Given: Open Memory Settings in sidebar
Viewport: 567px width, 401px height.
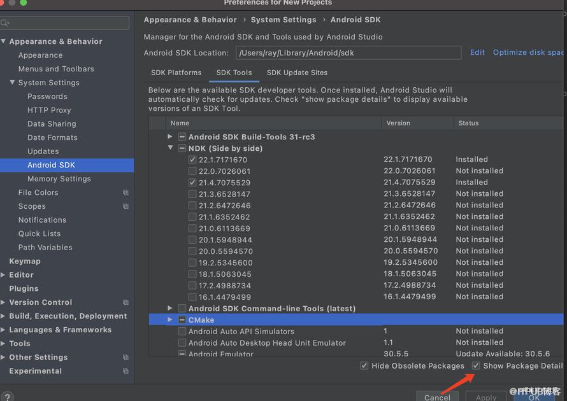Looking at the screenshot, I should [x=59, y=179].
